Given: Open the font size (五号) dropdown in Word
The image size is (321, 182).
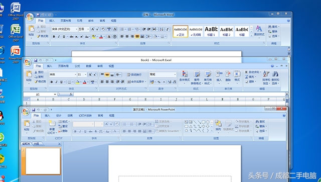Looking at the screenshot, I should pyautogui.click(x=88, y=29).
